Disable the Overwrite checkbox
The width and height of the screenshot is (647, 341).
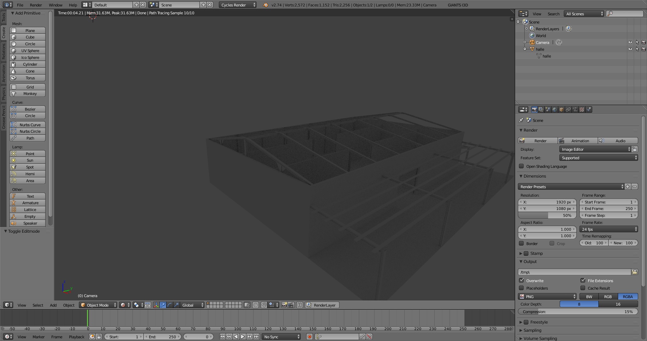[521, 280]
